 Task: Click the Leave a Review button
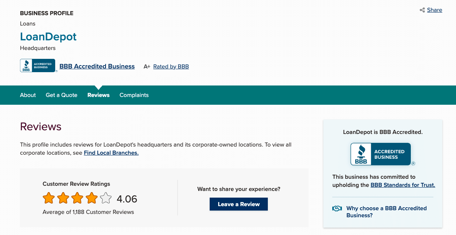239,204
